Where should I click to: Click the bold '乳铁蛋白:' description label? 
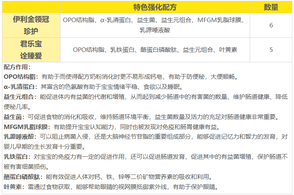click(18, 157)
